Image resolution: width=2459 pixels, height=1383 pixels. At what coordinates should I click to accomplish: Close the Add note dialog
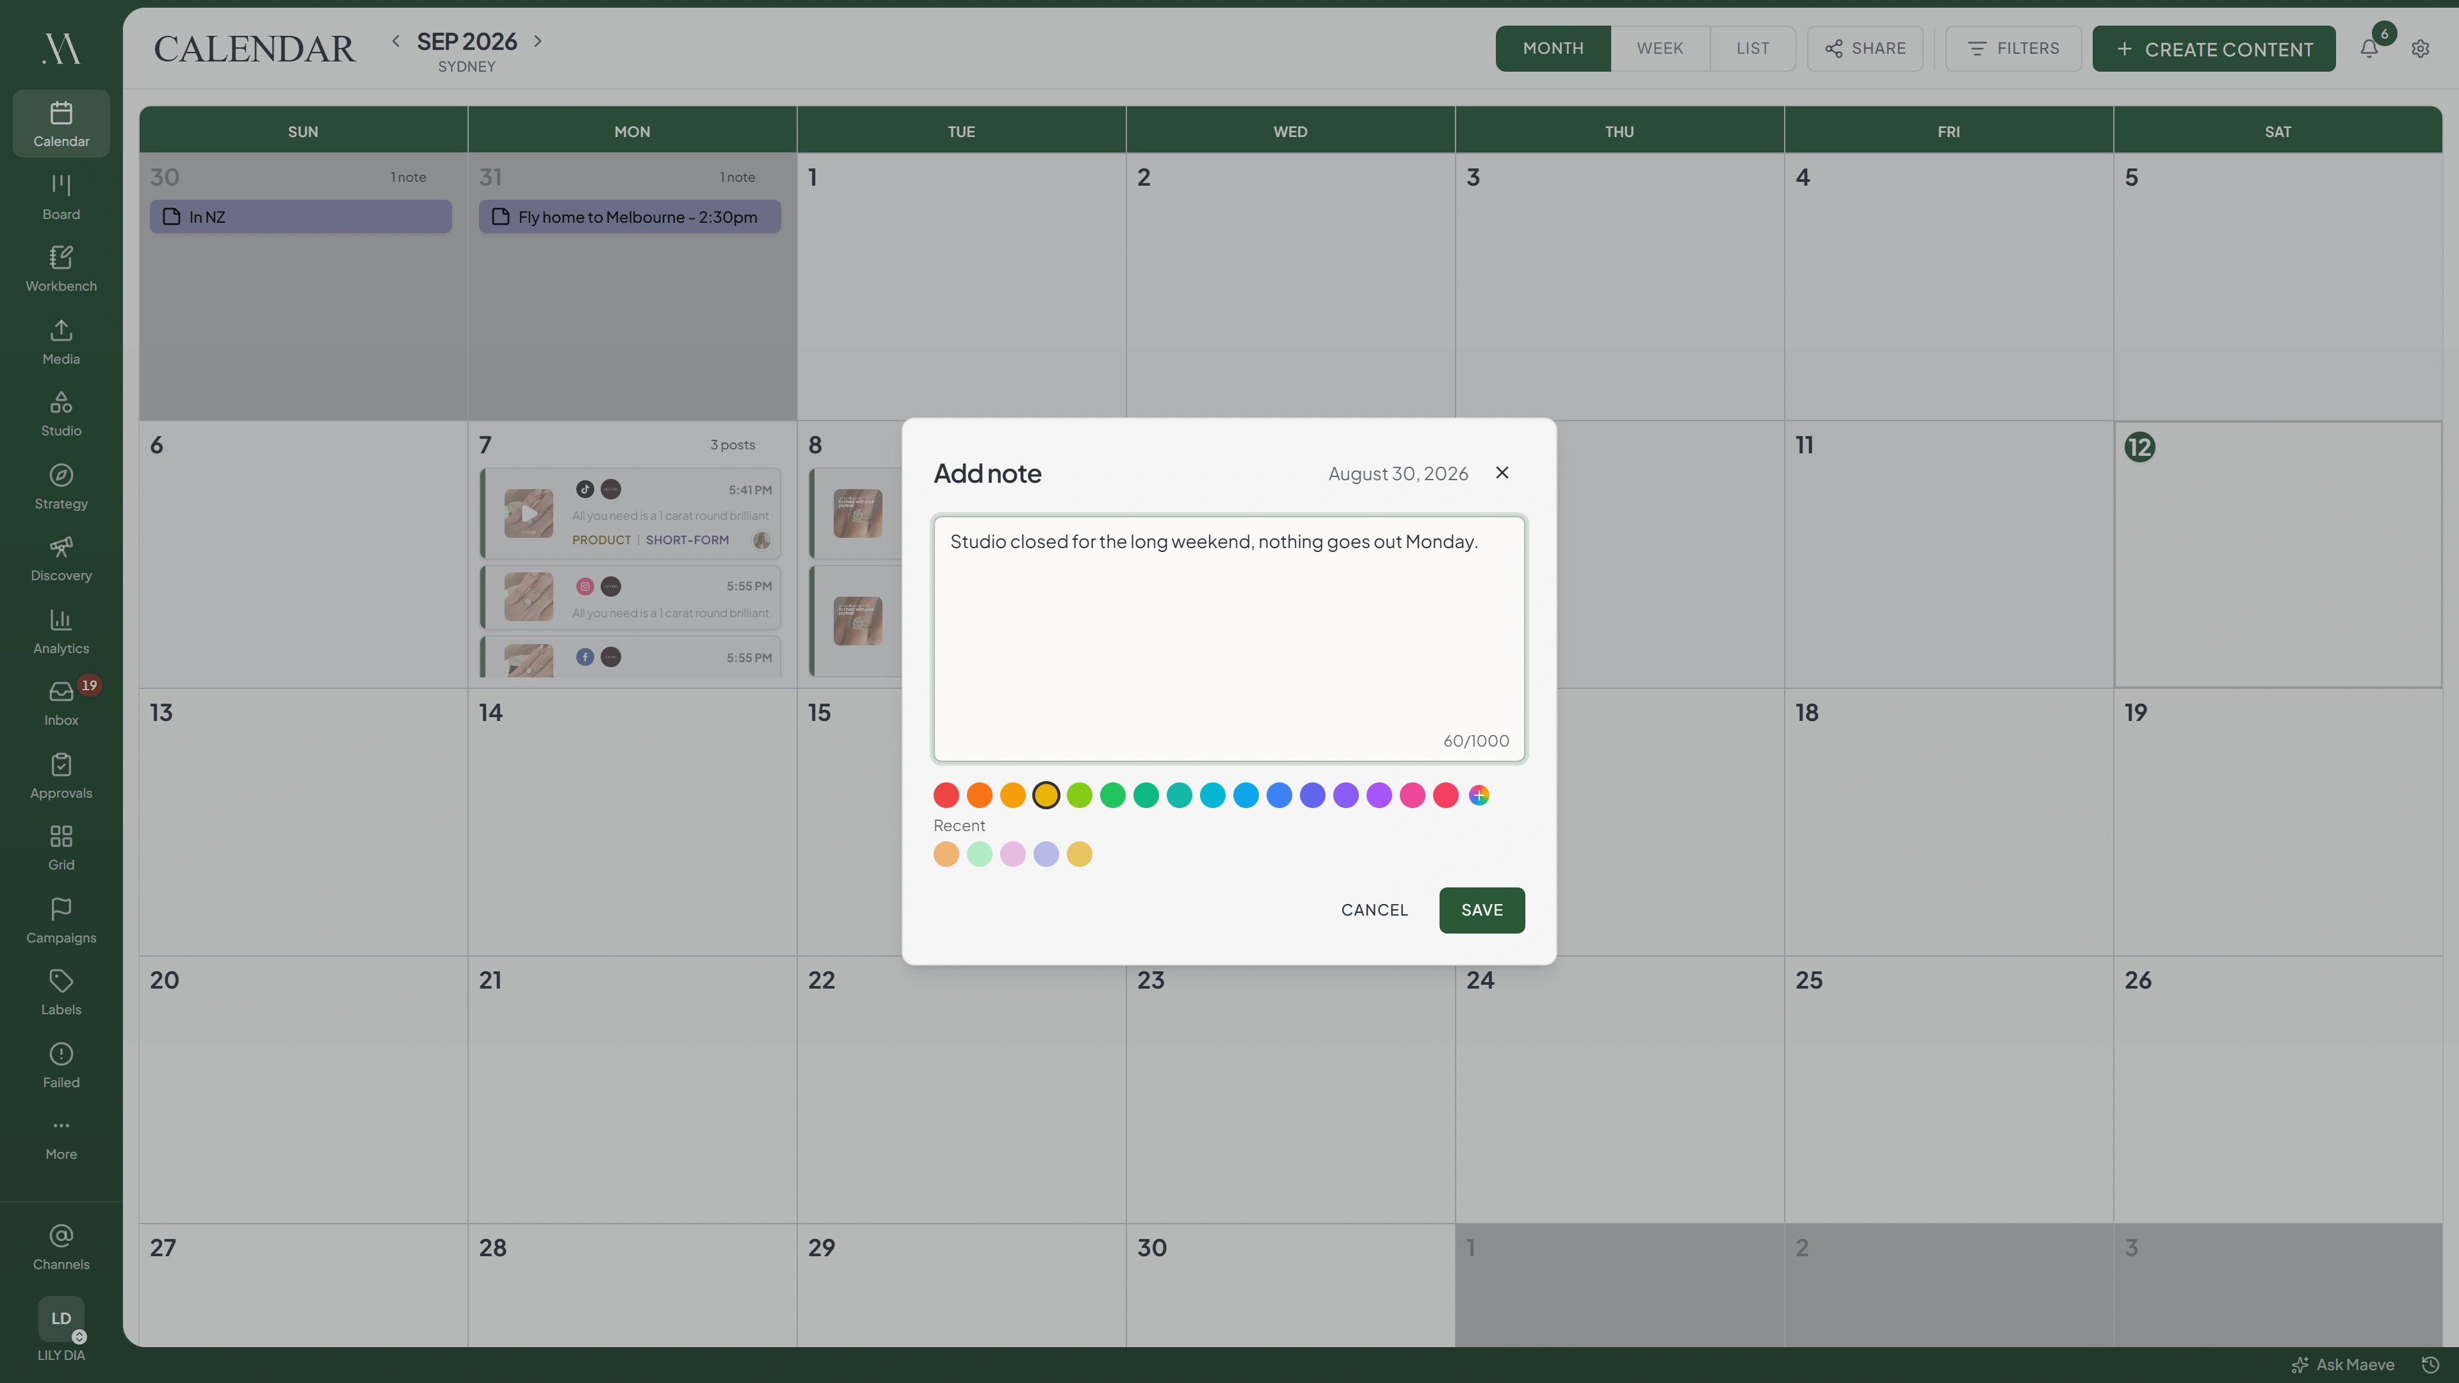[1502, 473]
